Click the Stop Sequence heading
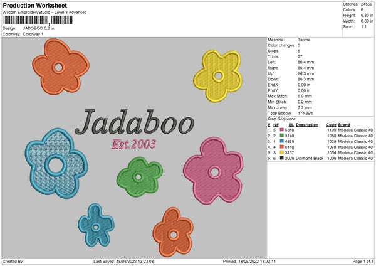This screenshot has width=376, height=266. (282, 119)
